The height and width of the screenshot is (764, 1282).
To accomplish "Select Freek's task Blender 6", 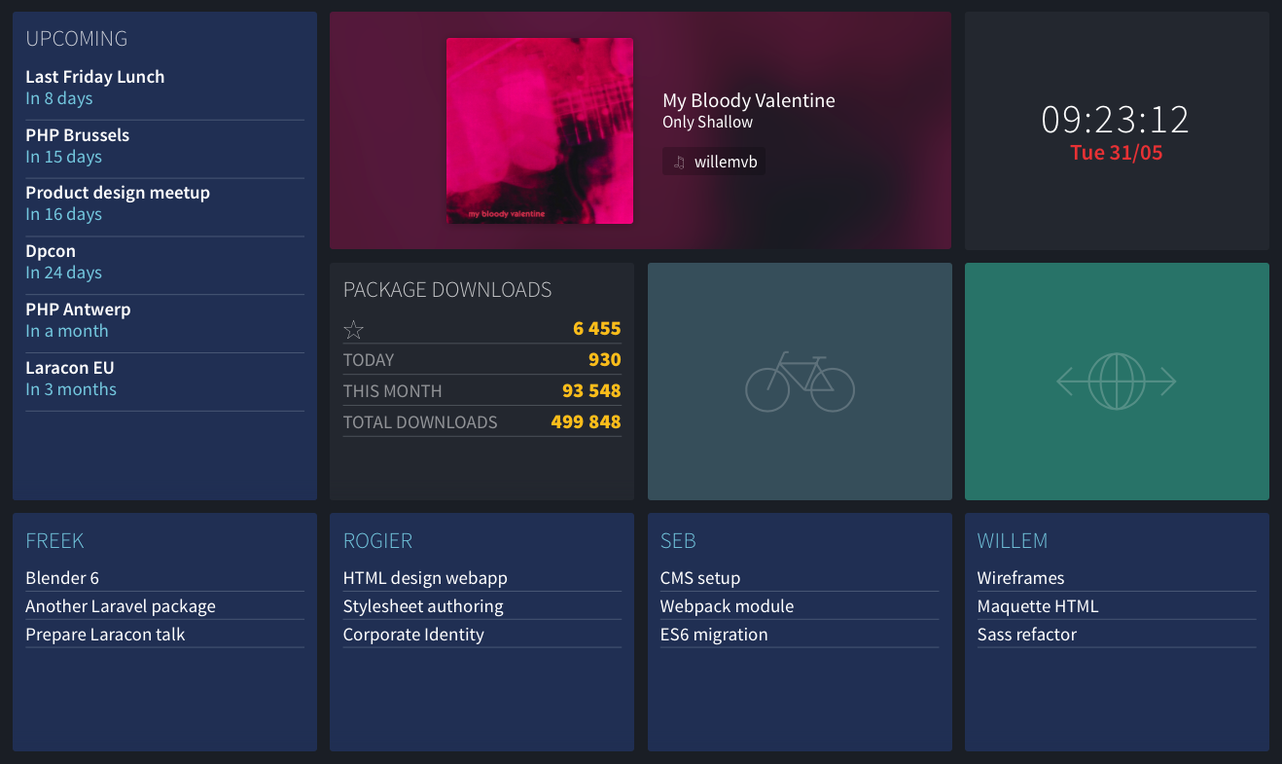I will [62, 578].
